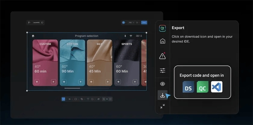Click the cube icon on the SILK card

91,82
